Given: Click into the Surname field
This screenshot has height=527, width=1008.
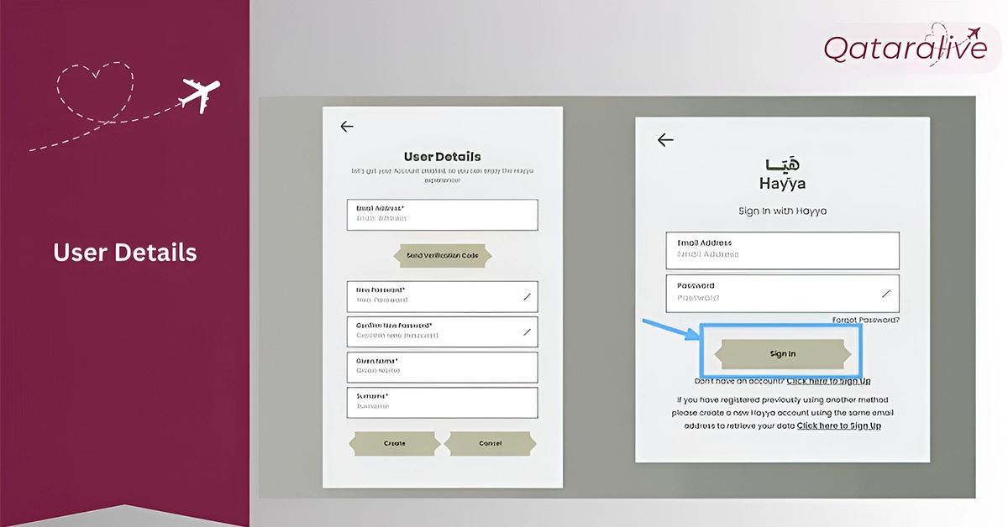Looking at the screenshot, I should pos(442,402).
